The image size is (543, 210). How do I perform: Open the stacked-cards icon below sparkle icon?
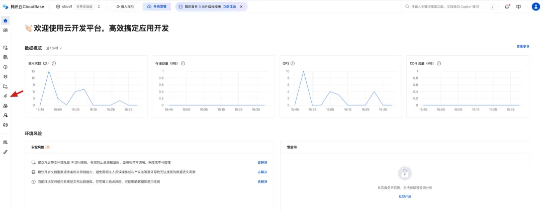click(x=5, y=106)
